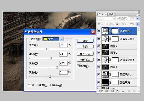Click the 填充 100% field

[132, 24]
